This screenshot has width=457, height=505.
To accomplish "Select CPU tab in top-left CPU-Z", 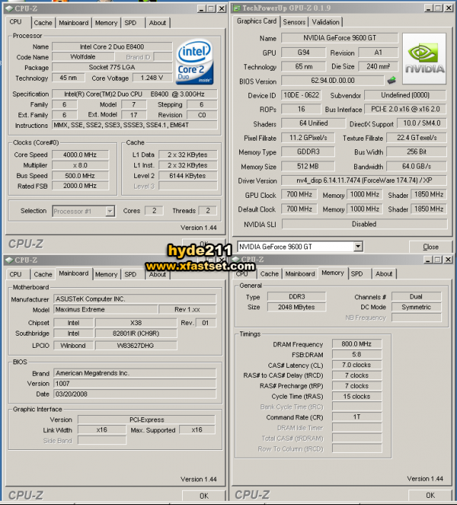I will coord(16,22).
